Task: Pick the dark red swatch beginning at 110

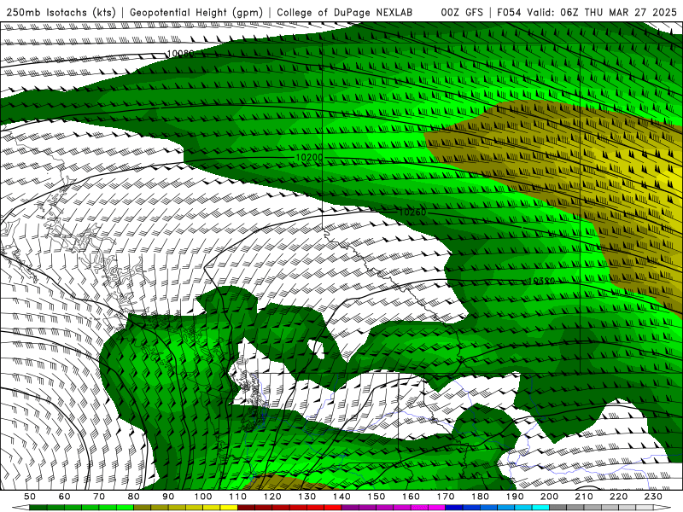Action: tap(246, 508)
